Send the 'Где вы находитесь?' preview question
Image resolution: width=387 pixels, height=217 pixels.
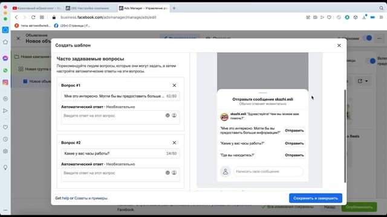tap(294, 156)
